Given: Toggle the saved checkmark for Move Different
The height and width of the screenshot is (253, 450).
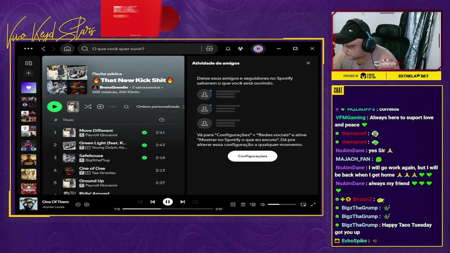Looking at the screenshot, I should (144, 132).
